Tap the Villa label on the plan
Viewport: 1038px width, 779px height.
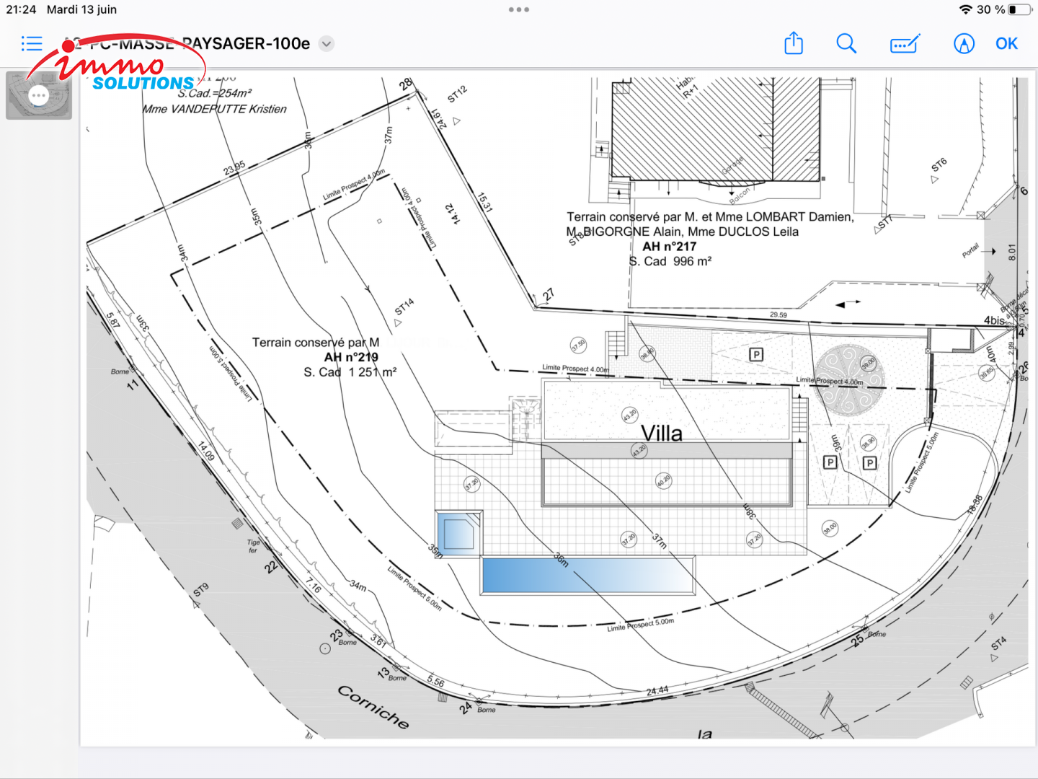(x=661, y=433)
